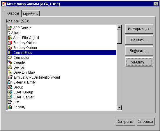
Task: Select the List class entry
Action: click(62, 102)
